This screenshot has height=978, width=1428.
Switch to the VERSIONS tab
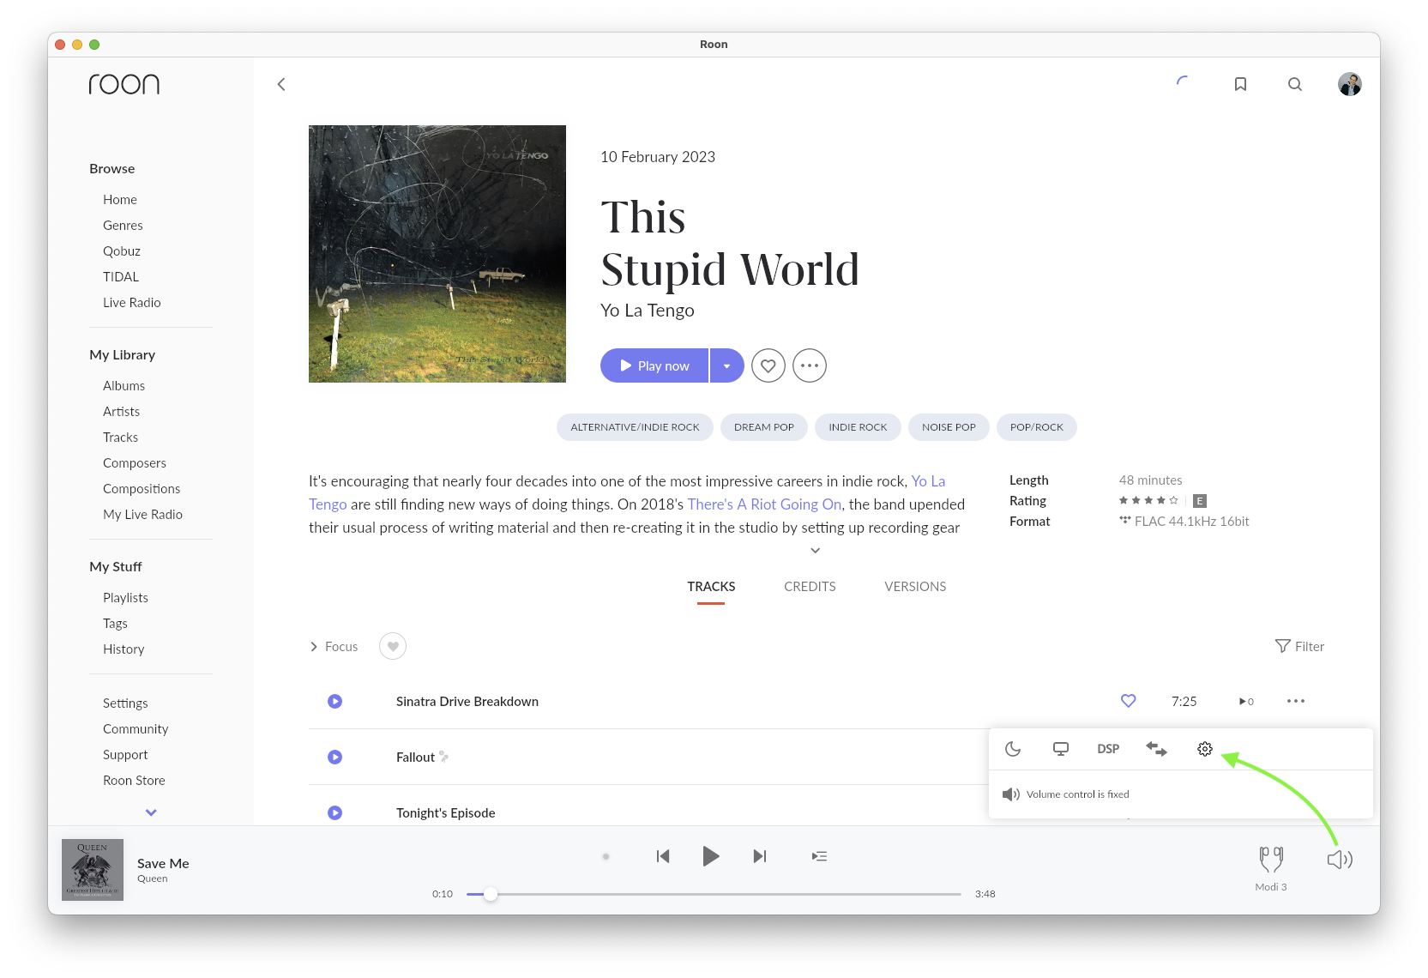point(915,587)
